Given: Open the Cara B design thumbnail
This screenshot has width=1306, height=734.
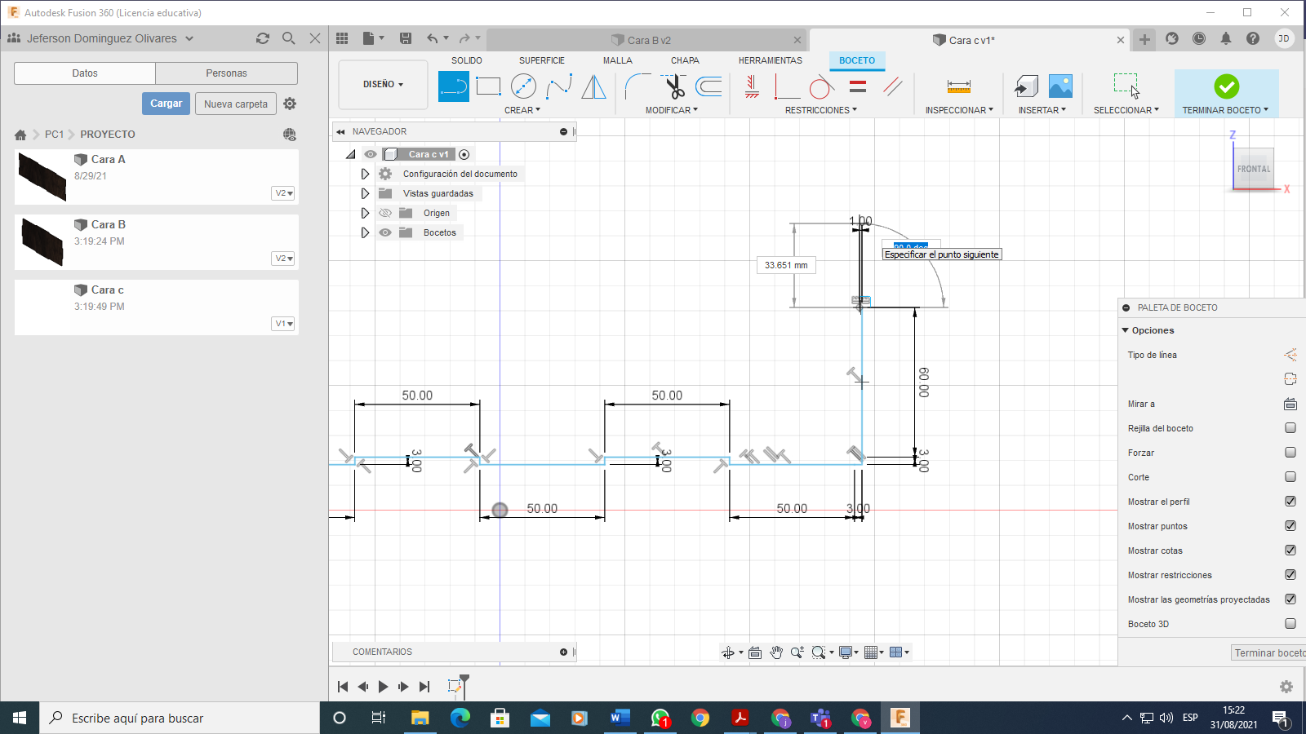Looking at the screenshot, I should pos(42,242).
